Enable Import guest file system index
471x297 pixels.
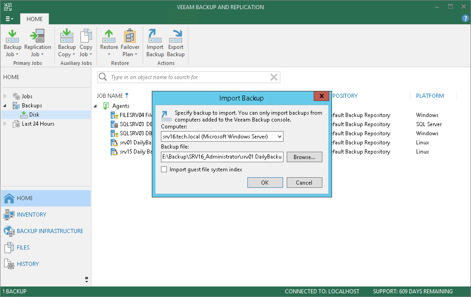point(164,169)
